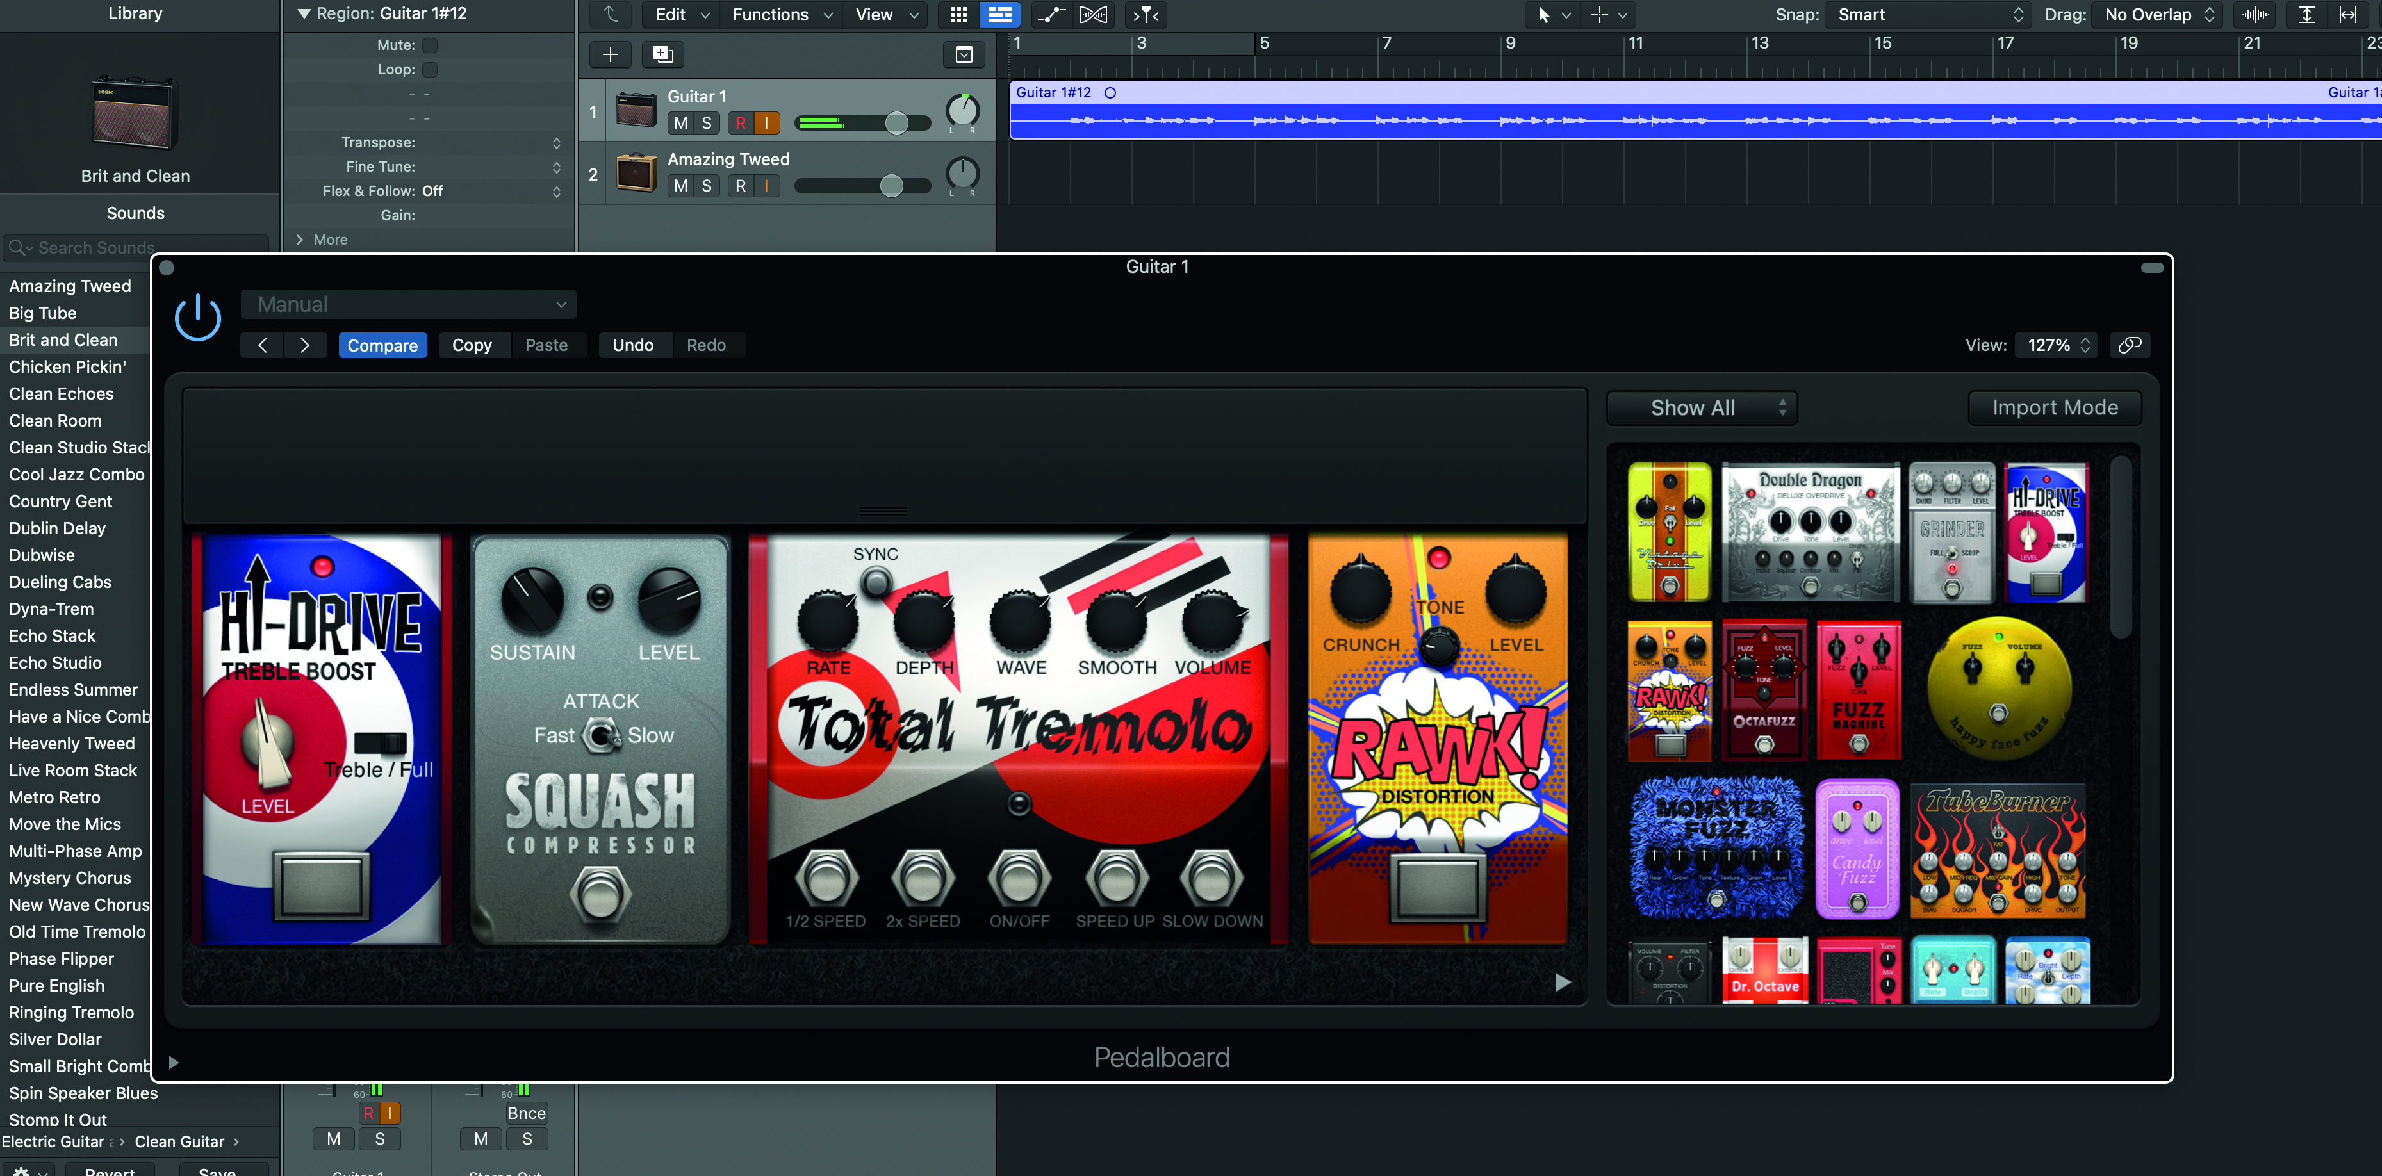This screenshot has height=1176, width=2382.
Task: Click the hide track header dropdown icon
Action: 964,54
